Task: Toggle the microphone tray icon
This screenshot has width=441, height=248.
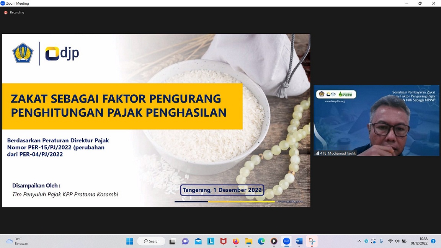Action: 381,241
